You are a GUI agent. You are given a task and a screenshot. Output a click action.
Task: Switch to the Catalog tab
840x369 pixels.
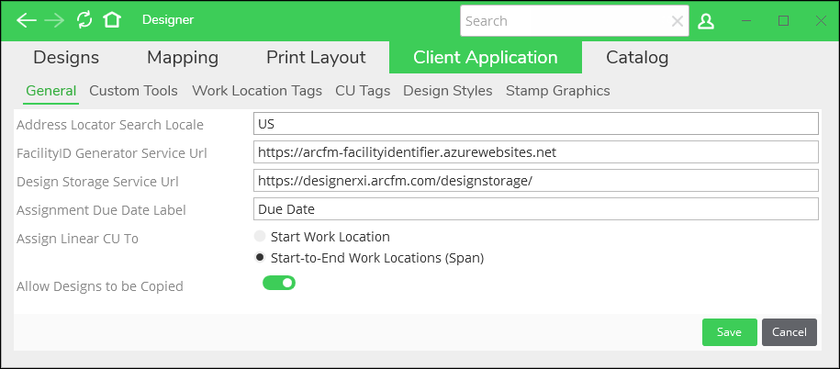point(637,57)
